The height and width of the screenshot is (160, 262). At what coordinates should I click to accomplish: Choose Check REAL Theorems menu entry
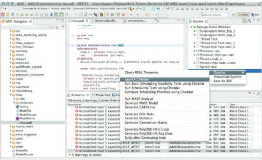(x=141, y=72)
